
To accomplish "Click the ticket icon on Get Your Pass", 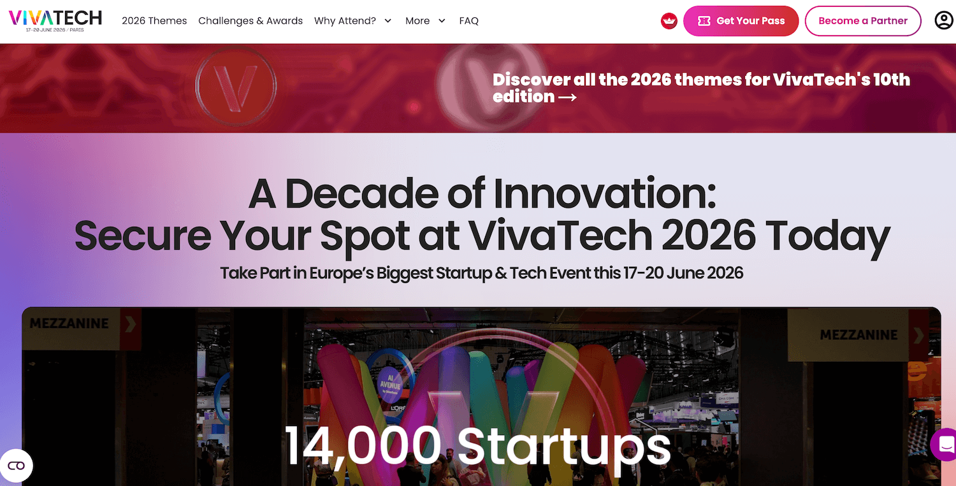I will coord(704,21).
